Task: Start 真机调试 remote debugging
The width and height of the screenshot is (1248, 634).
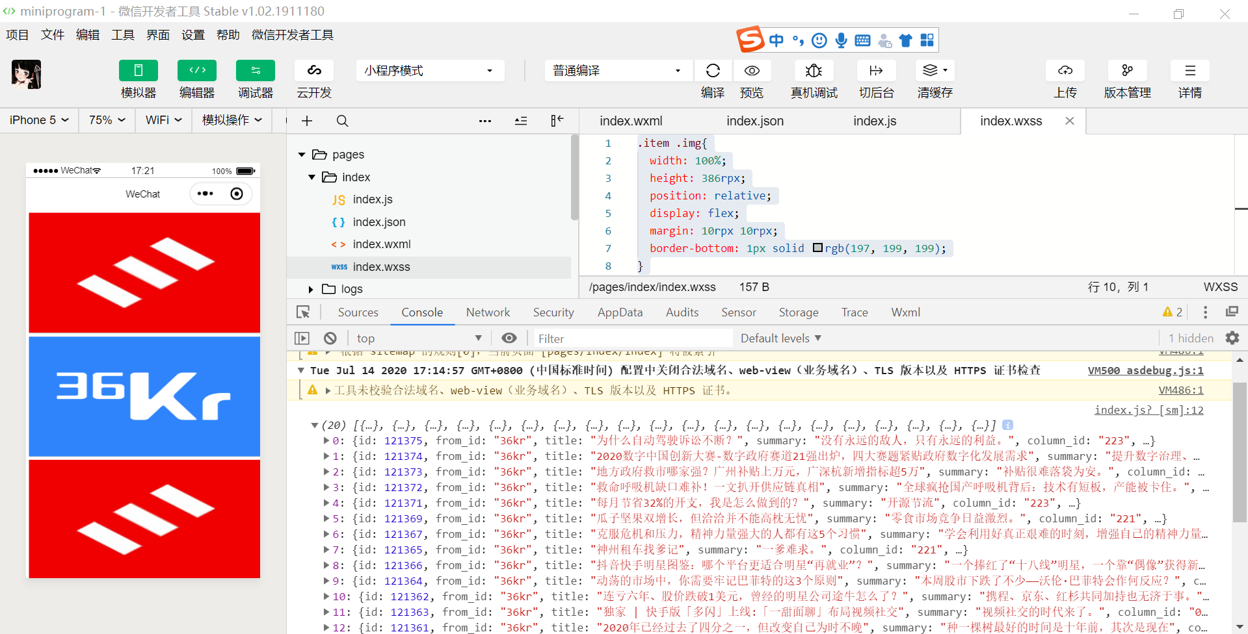Action: 814,71
